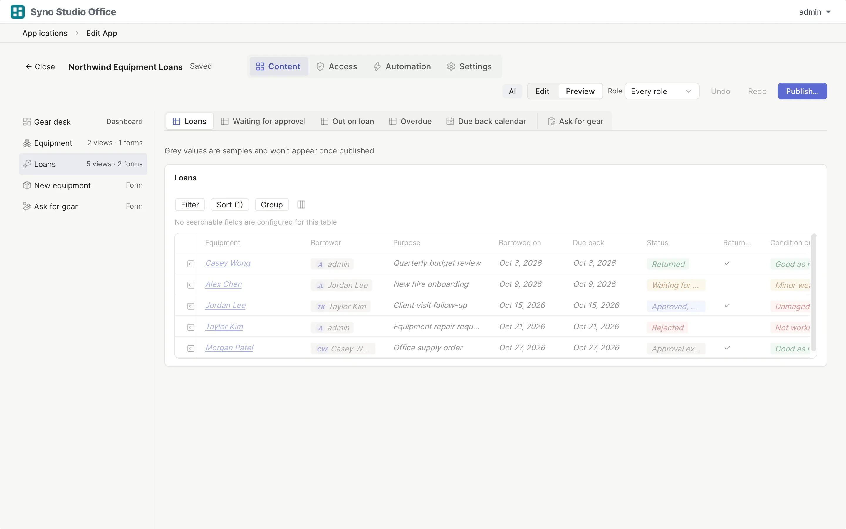This screenshot has width=846, height=529.
Task: Open the Every role dropdown
Action: point(662,91)
